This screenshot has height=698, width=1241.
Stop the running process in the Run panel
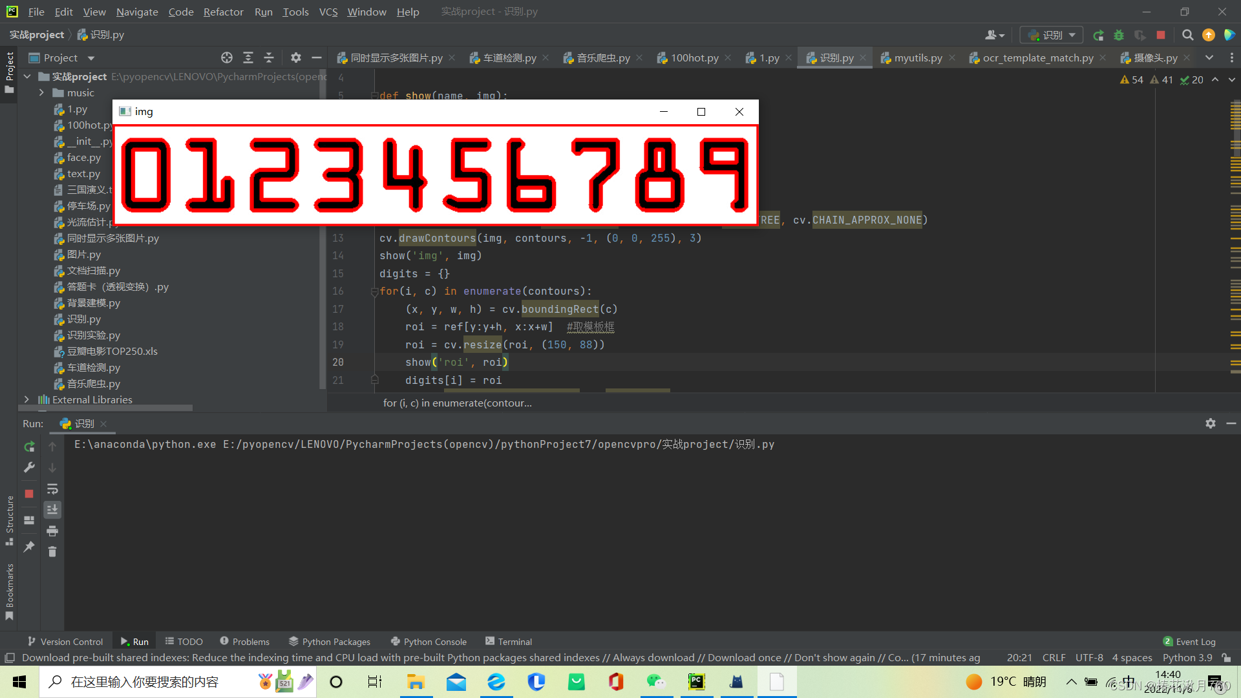pos(29,494)
